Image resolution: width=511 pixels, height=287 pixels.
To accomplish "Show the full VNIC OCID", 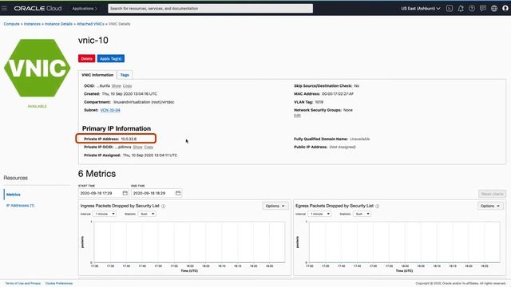I will pyautogui.click(x=116, y=86).
